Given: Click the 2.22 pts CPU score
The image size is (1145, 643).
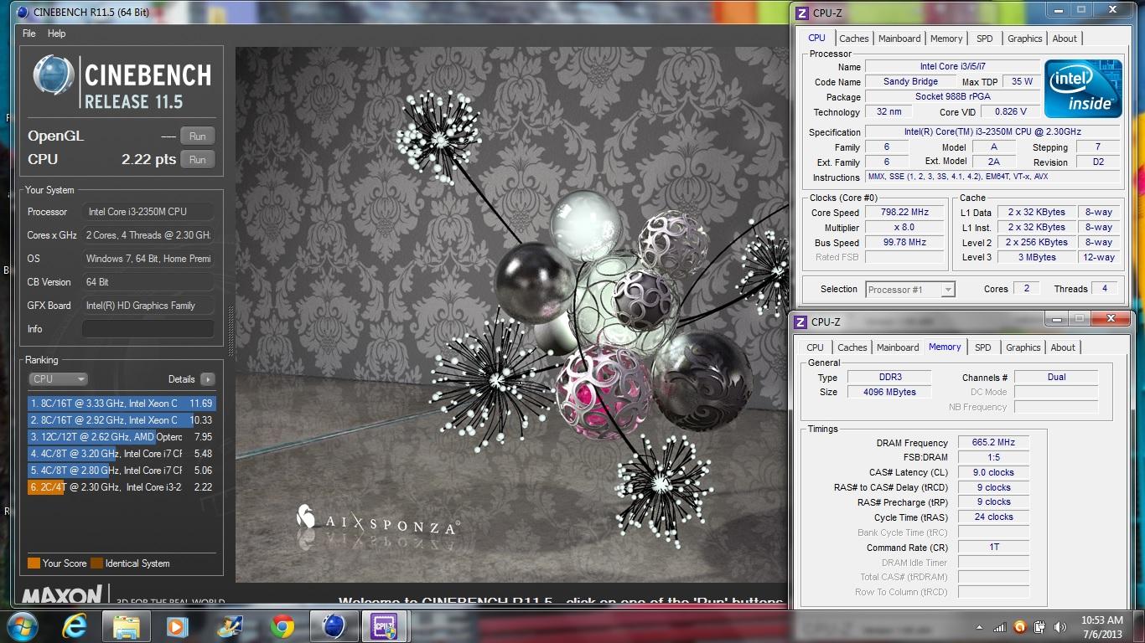Looking at the screenshot, I should (149, 159).
